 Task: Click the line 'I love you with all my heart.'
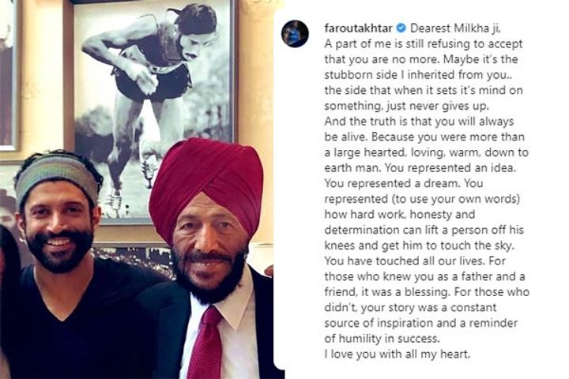pyautogui.click(x=398, y=354)
